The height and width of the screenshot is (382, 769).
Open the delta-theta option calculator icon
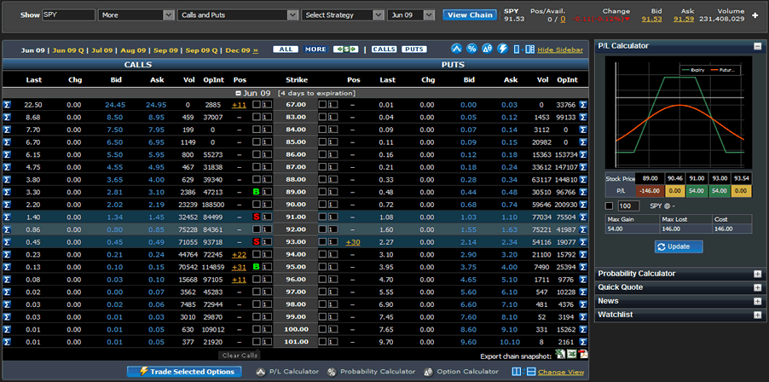pyautogui.click(x=487, y=49)
